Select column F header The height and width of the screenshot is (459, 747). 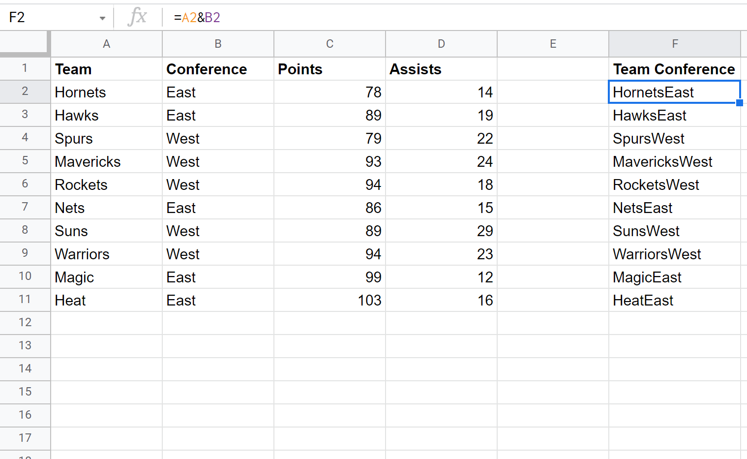674,44
